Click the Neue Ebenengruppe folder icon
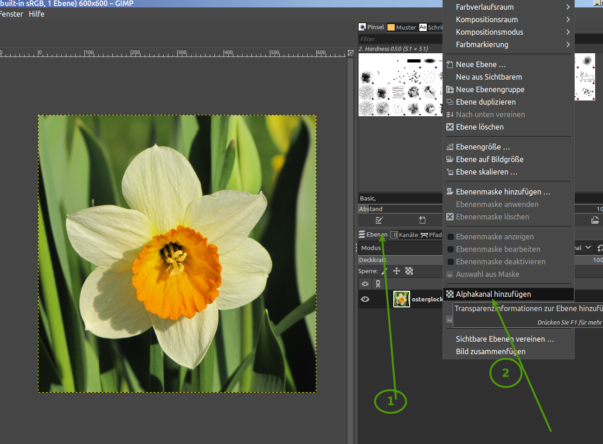Image resolution: width=603 pixels, height=444 pixels. (x=449, y=89)
